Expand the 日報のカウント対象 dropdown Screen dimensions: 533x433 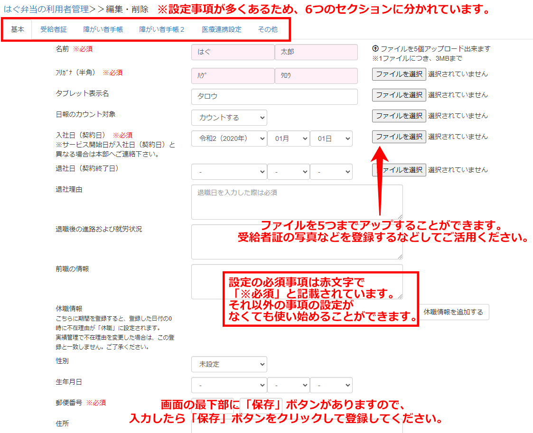(229, 118)
